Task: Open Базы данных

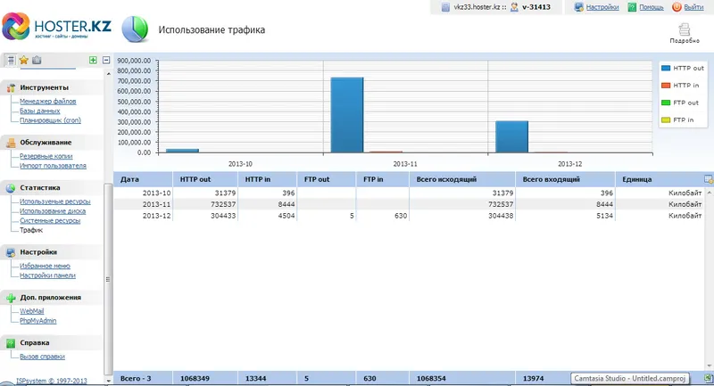Action: point(39,111)
